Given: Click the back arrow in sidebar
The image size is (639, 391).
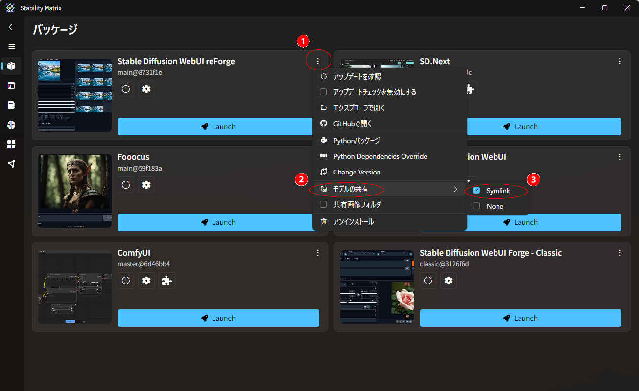Looking at the screenshot, I should coord(12,27).
